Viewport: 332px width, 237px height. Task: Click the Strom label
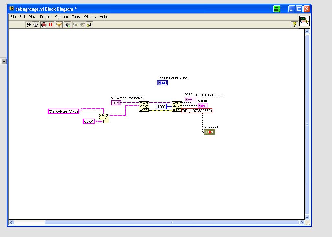pyautogui.click(x=202, y=101)
